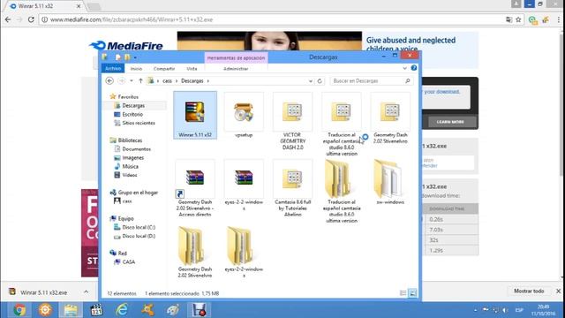
Task: Click the system clock in taskbar
Action: point(544,310)
